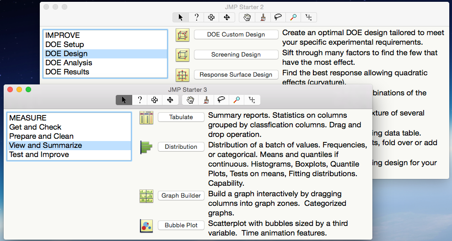Select the arrow tool in JMP Starter 3

point(124,100)
